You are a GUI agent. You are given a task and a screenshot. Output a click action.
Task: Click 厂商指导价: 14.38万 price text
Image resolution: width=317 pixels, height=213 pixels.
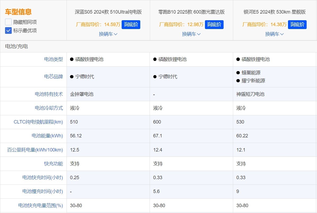(x=265, y=24)
